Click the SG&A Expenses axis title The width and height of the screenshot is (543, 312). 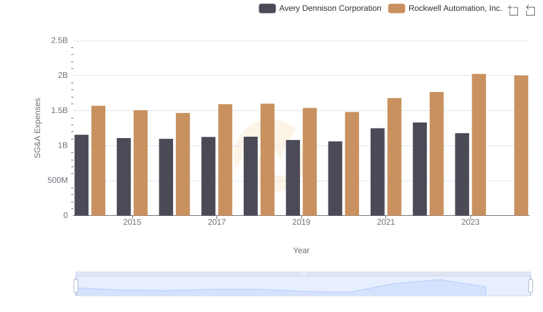[x=37, y=128]
